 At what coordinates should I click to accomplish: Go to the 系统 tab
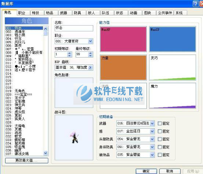coord(181,13)
